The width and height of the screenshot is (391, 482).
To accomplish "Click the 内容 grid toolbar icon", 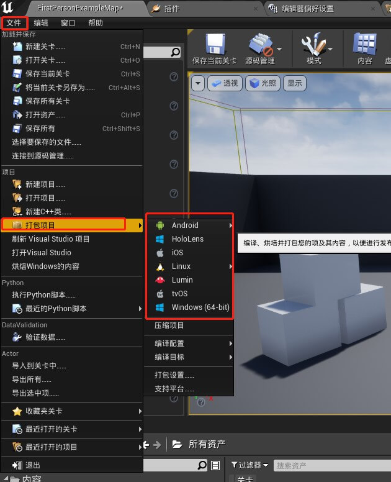I will 365,44.
